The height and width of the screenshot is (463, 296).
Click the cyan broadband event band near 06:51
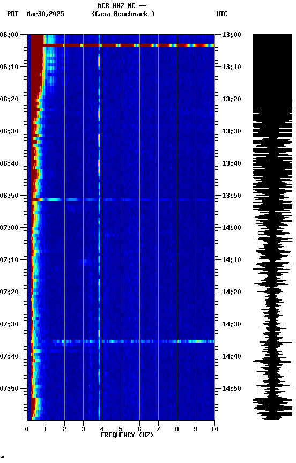click(123, 200)
